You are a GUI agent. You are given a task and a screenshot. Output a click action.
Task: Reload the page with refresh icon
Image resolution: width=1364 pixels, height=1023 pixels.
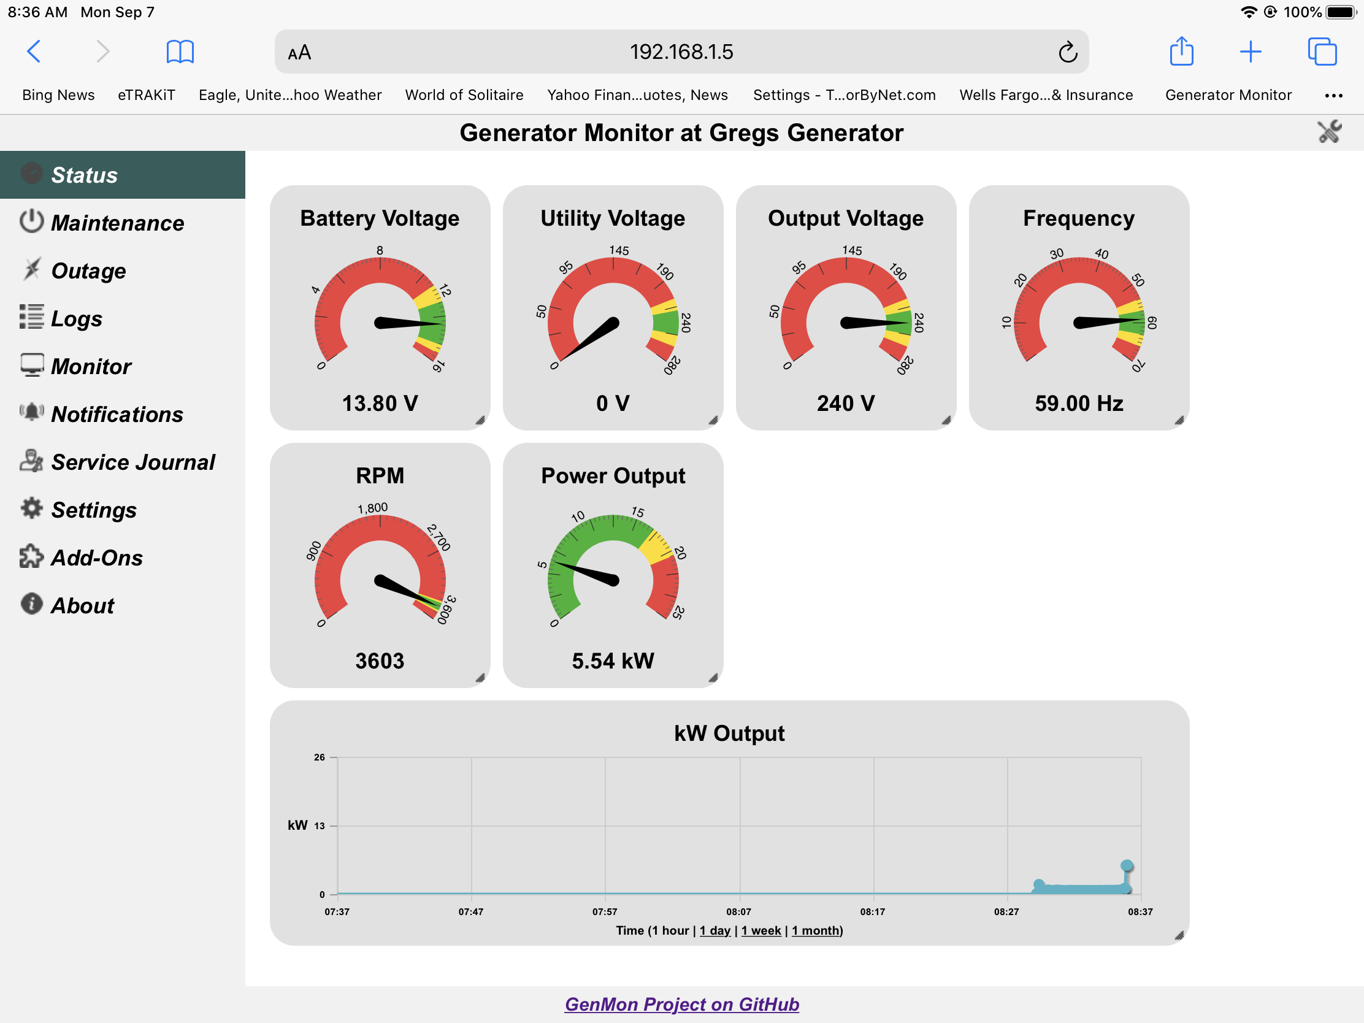tap(1067, 52)
